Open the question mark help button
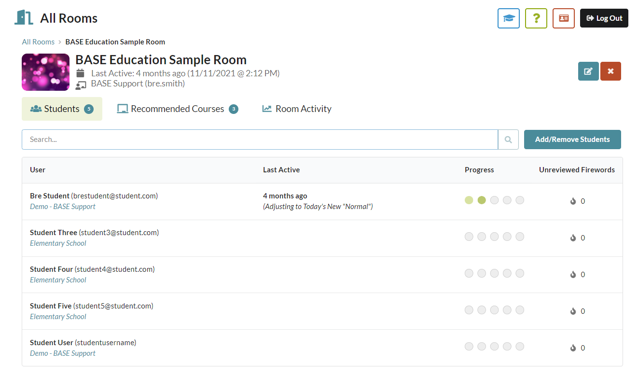Image resolution: width=638 pixels, height=378 pixels. [536, 18]
